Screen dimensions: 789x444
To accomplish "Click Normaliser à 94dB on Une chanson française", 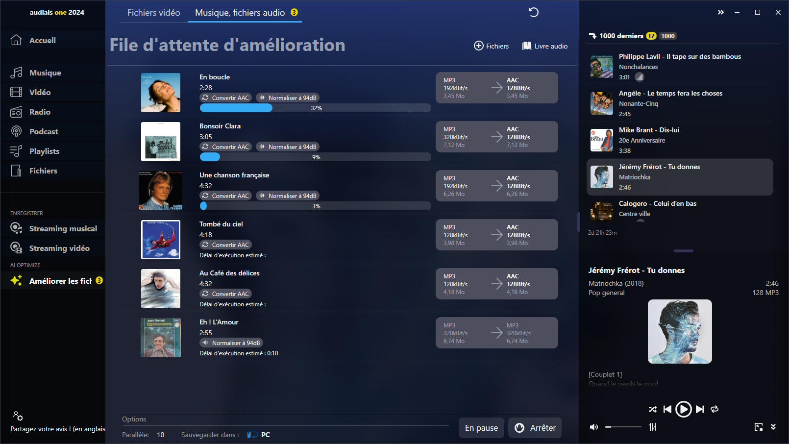I will [288, 196].
